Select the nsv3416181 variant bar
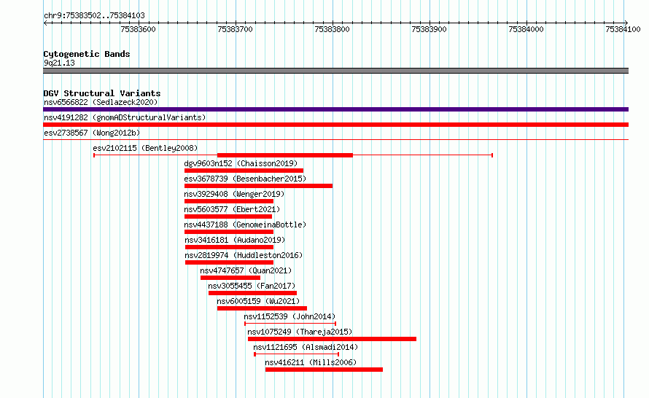 (x=229, y=247)
